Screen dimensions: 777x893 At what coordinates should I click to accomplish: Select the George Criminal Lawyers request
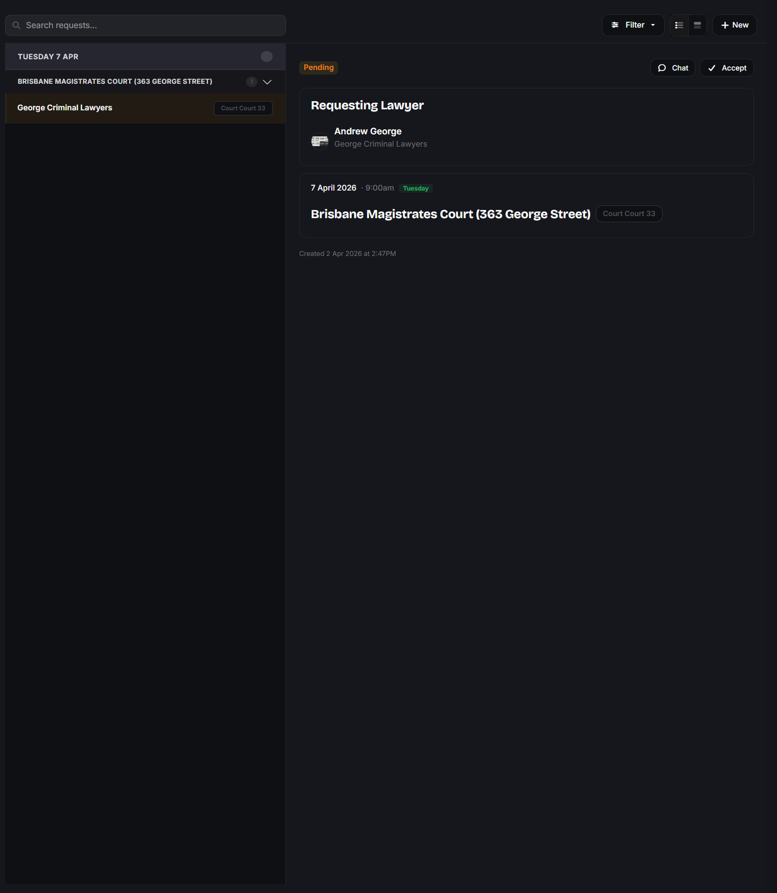tap(65, 108)
